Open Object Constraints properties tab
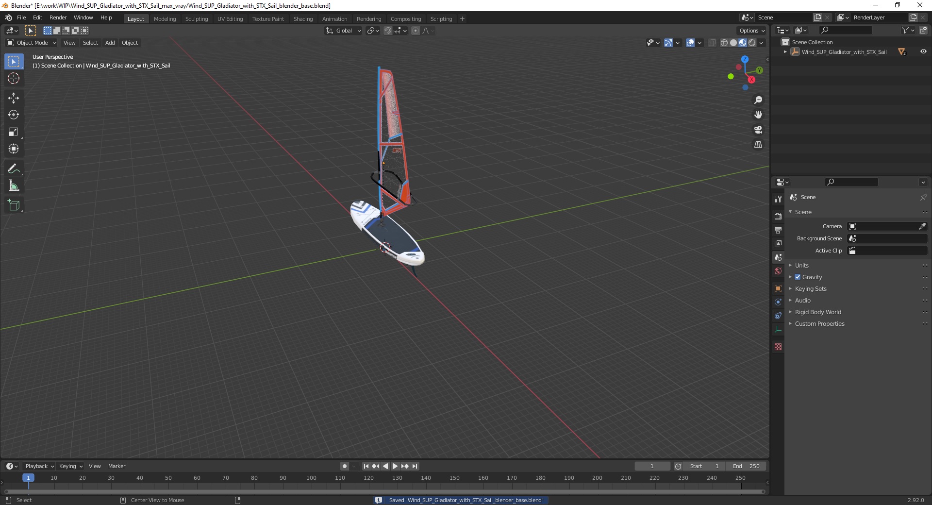 [x=778, y=316]
